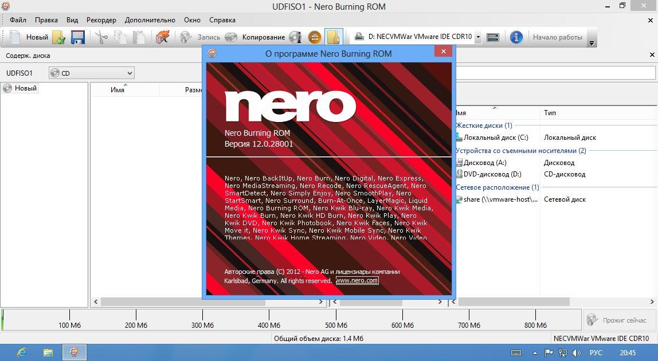The height and width of the screenshot is (361, 658).
Task: Click the РУС input language indicator
Action: [596, 353]
